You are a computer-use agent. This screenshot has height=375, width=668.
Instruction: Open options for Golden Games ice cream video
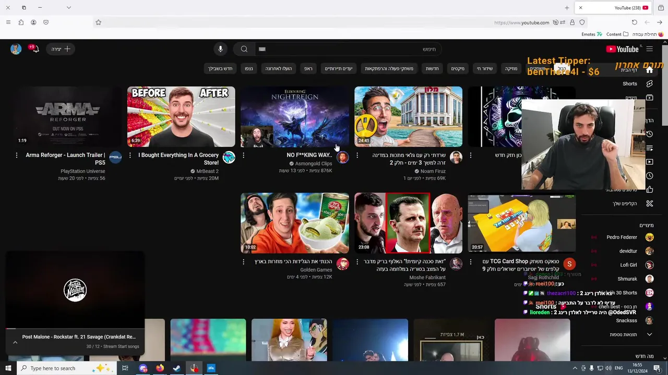243,261
